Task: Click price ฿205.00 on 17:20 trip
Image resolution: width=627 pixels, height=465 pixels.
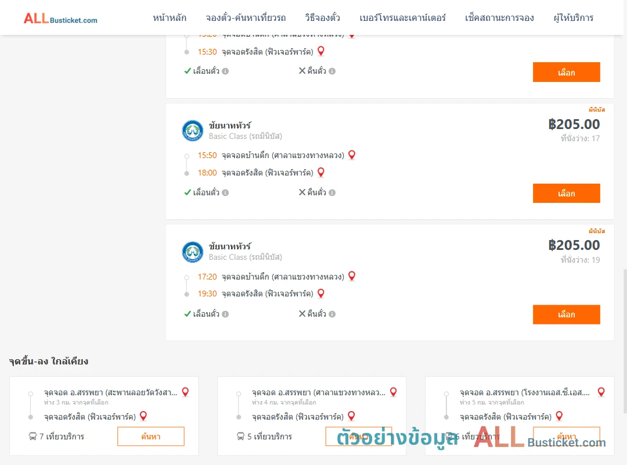Action: [x=574, y=245]
